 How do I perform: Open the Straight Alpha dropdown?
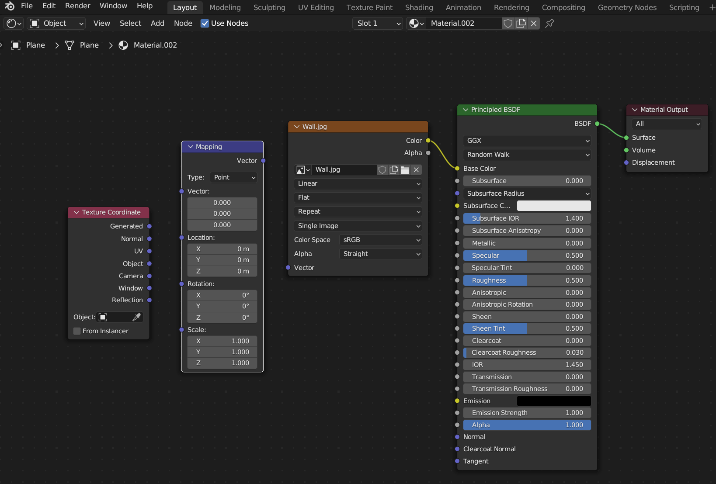pos(381,254)
